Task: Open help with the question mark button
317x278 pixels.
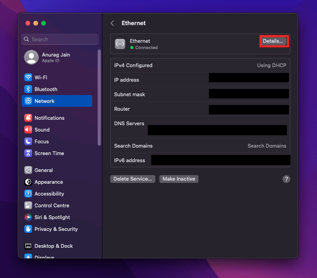Action: click(286, 179)
